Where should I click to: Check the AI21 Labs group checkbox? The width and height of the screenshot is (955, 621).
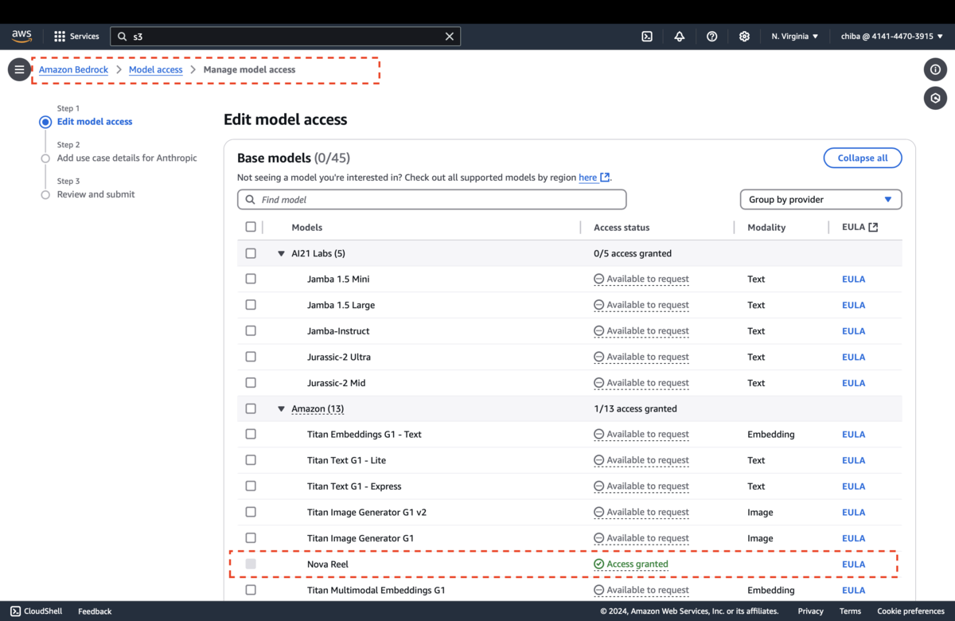251,254
